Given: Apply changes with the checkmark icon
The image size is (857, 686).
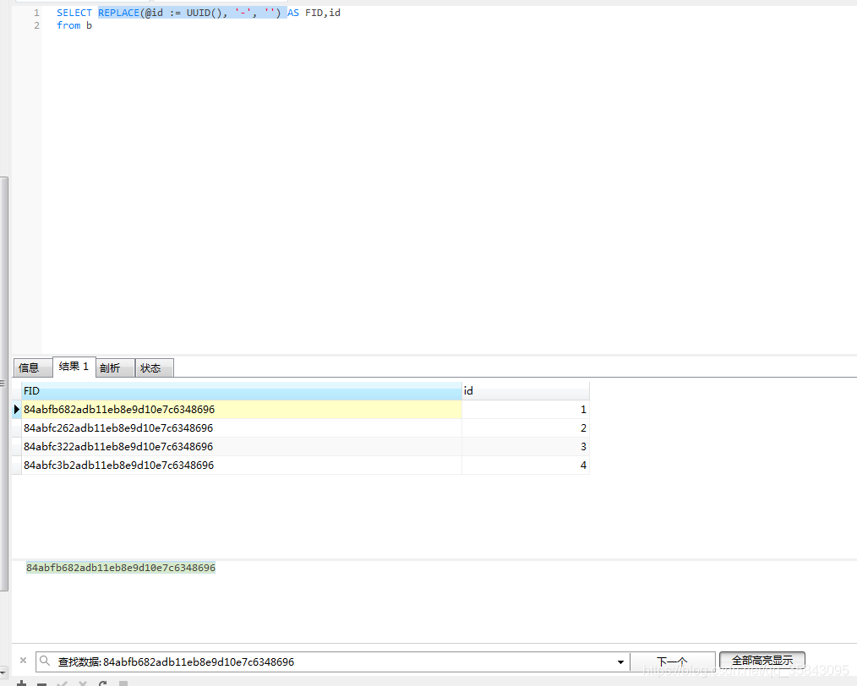Looking at the screenshot, I should pyautogui.click(x=62, y=683).
